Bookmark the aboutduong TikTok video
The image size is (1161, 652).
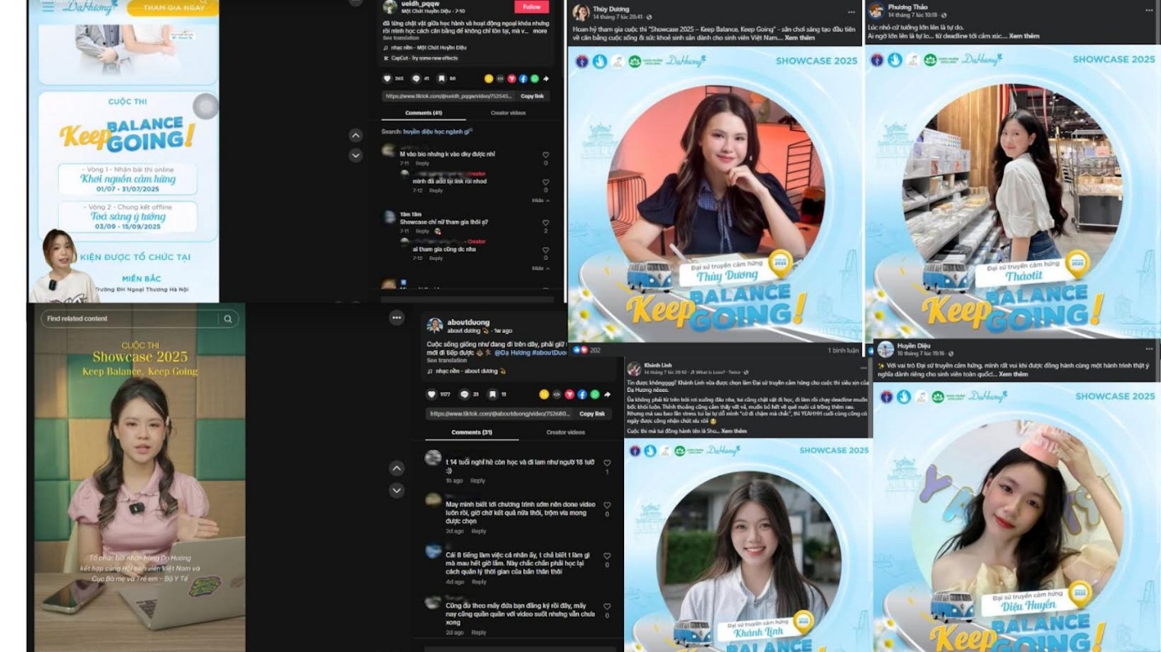point(492,394)
